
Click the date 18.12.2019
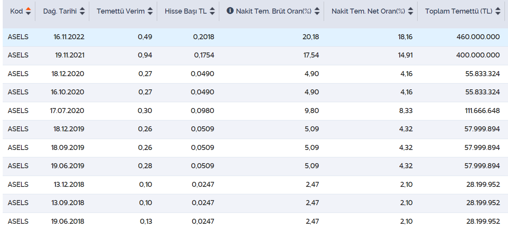pyautogui.click(x=69, y=129)
